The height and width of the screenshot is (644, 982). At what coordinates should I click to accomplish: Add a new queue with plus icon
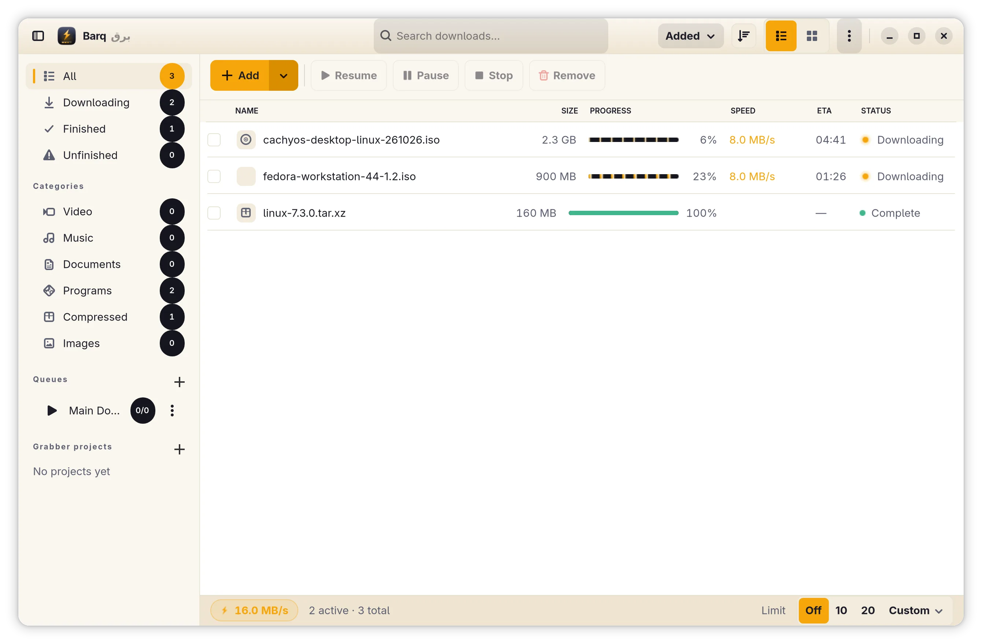pyautogui.click(x=179, y=382)
